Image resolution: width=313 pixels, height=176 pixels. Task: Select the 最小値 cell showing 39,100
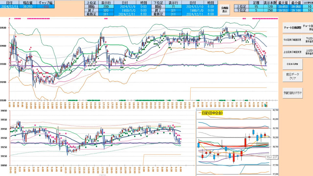(296, 10)
